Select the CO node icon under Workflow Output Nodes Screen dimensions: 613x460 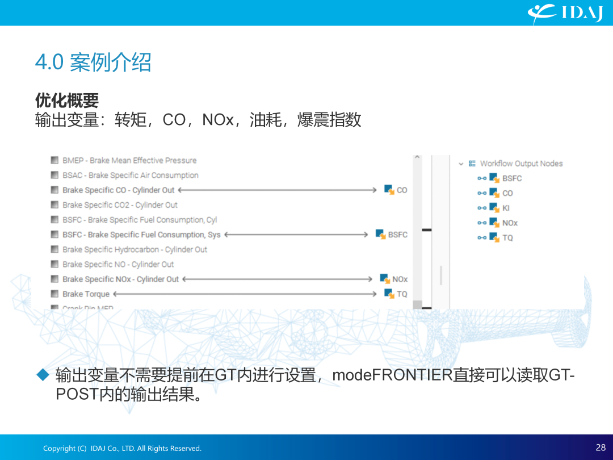click(494, 193)
